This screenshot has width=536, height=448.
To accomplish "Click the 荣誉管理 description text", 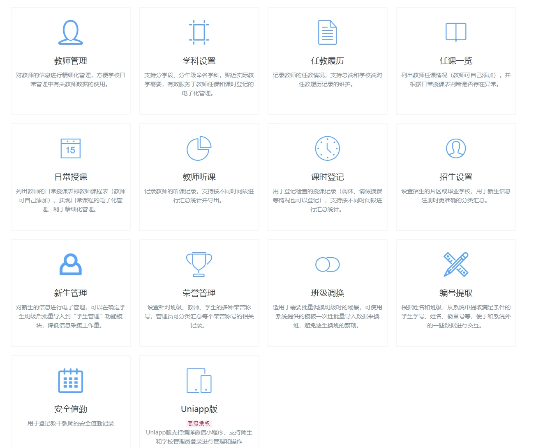I will (x=199, y=316).
